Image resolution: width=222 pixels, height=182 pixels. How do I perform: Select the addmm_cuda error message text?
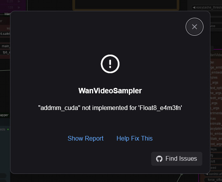(x=110, y=108)
